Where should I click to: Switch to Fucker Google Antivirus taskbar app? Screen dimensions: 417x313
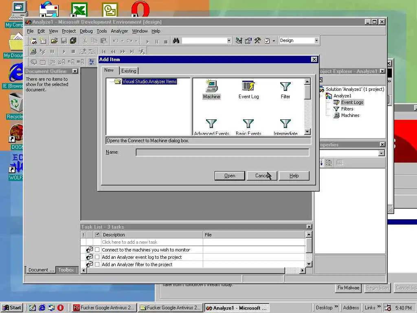(104, 308)
